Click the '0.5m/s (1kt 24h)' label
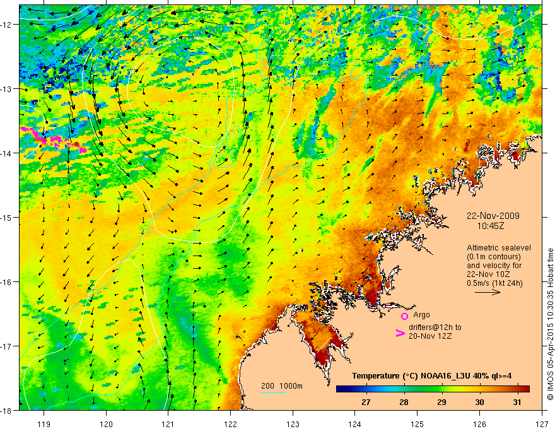 click(494, 283)
